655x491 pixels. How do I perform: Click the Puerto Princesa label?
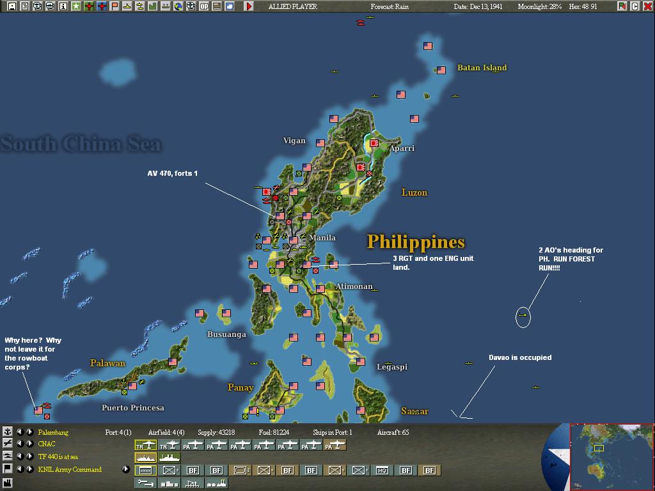133,408
